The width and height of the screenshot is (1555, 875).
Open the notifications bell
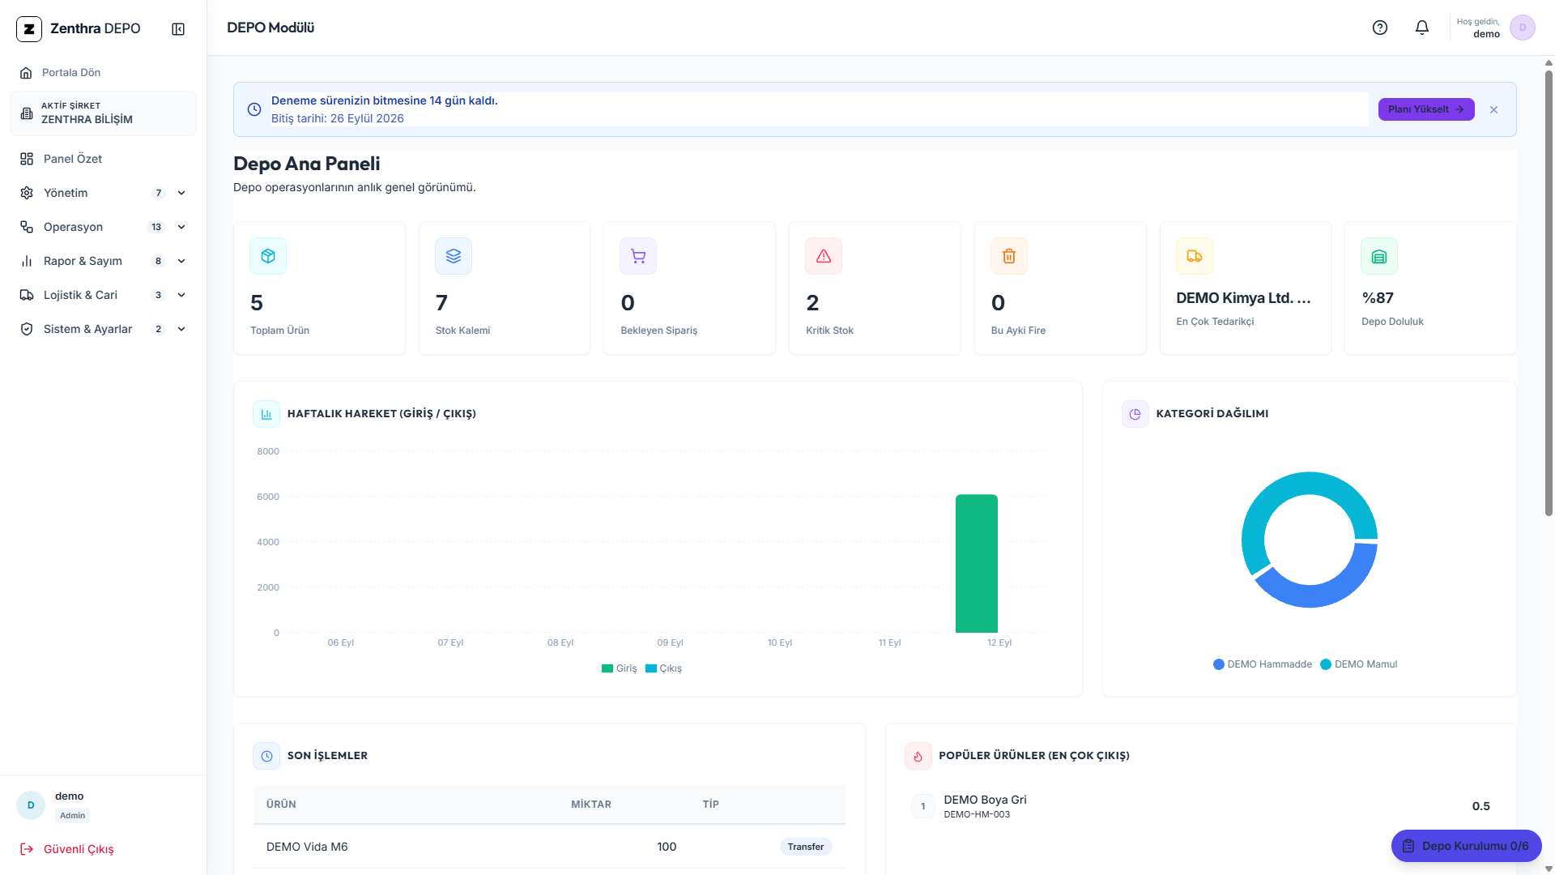point(1422,28)
